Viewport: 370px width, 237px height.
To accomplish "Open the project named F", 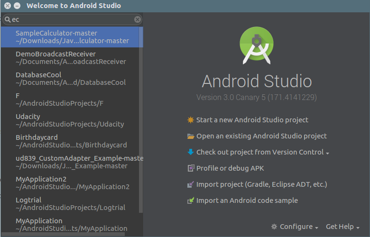I will [x=70, y=99].
